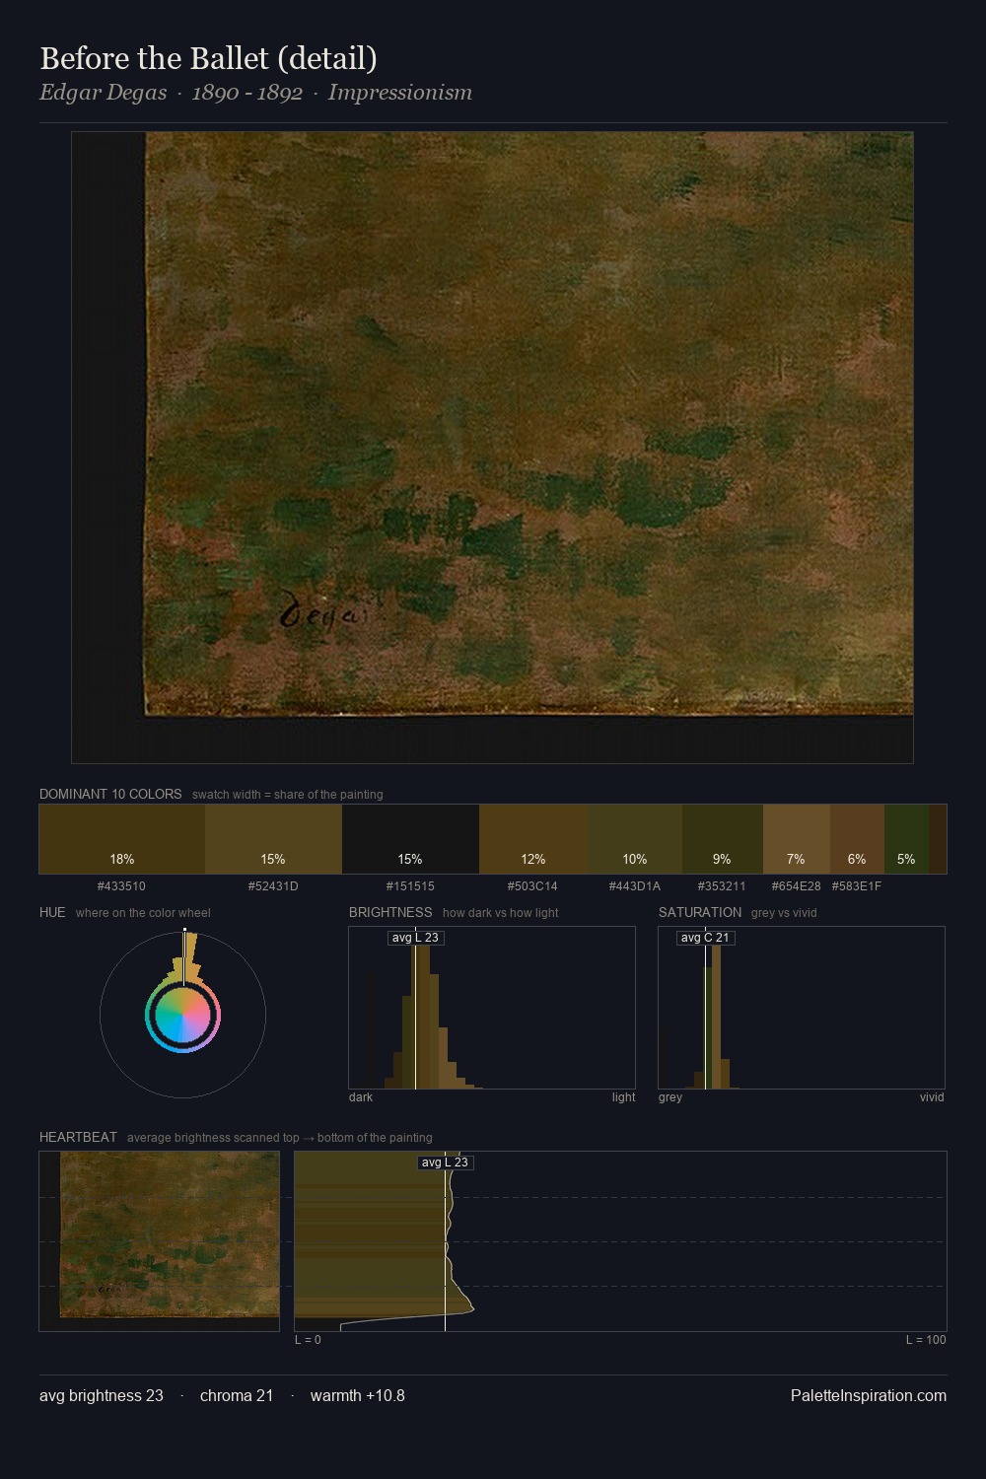Click the hex code text "#52431D"
The image size is (986, 1479).
[273, 886]
